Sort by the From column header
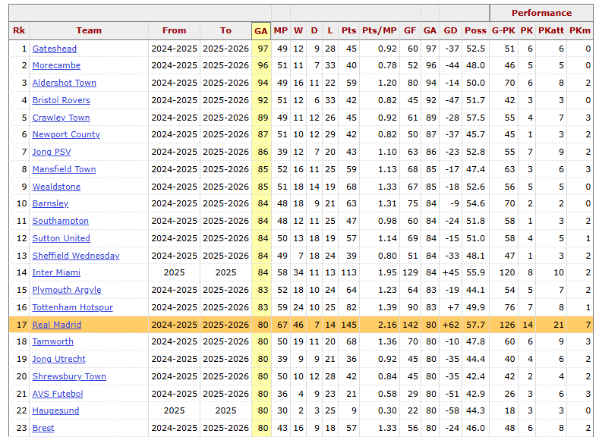Screen dimensions: 599x437 point(174,30)
